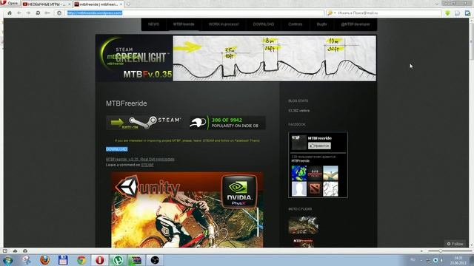Click the STEAM link after Leave a comment
The height and width of the screenshot is (266, 474).
(x=147, y=165)
